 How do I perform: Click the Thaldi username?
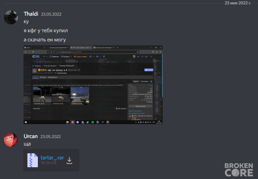coord(31,14)
